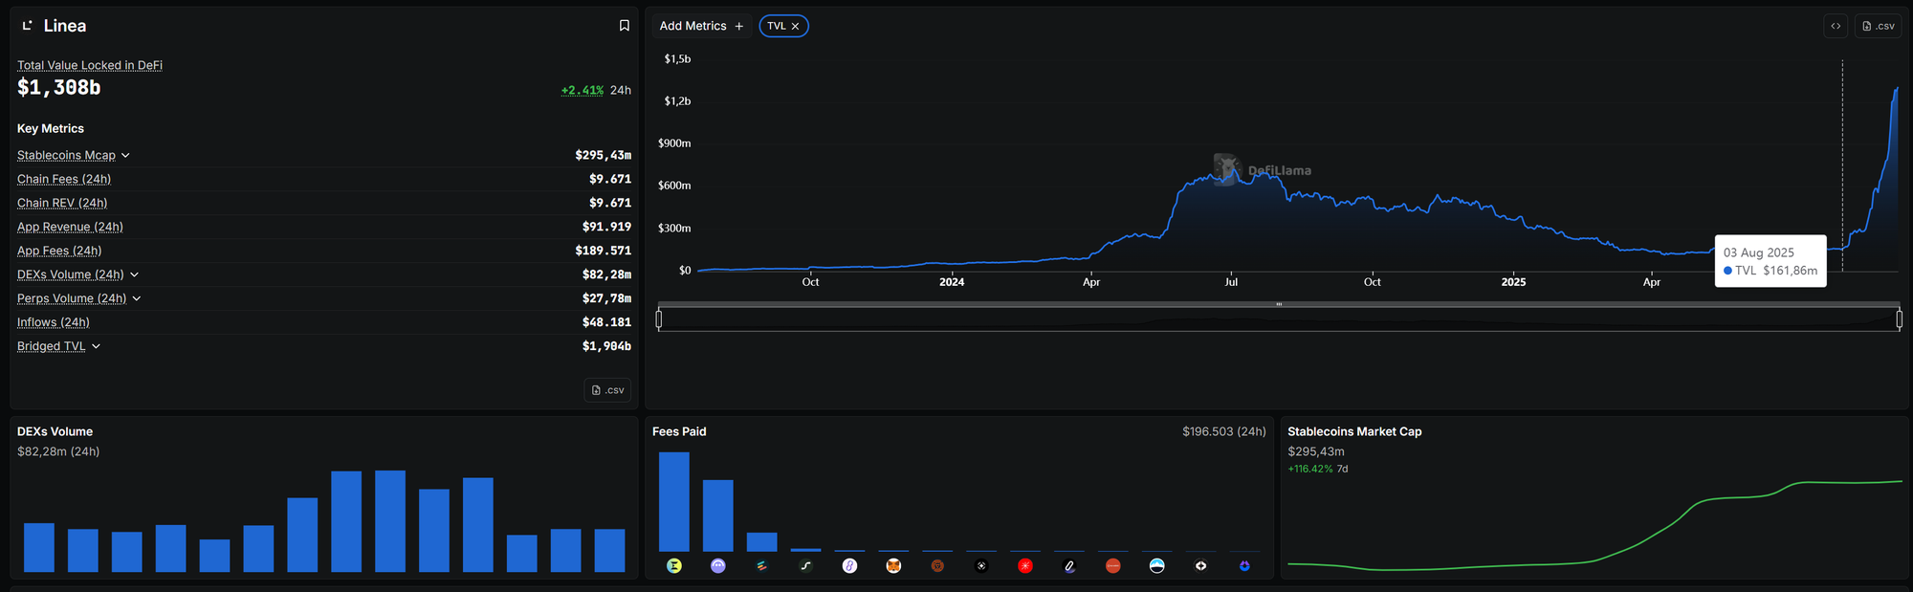Click the blue-purple cat protocol icon
Image resolution: width=1913 pixels, height=592 pixels.
tap(1244, 566)
